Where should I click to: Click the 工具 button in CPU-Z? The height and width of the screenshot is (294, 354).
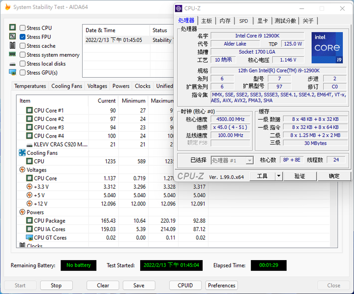point(262,176)
